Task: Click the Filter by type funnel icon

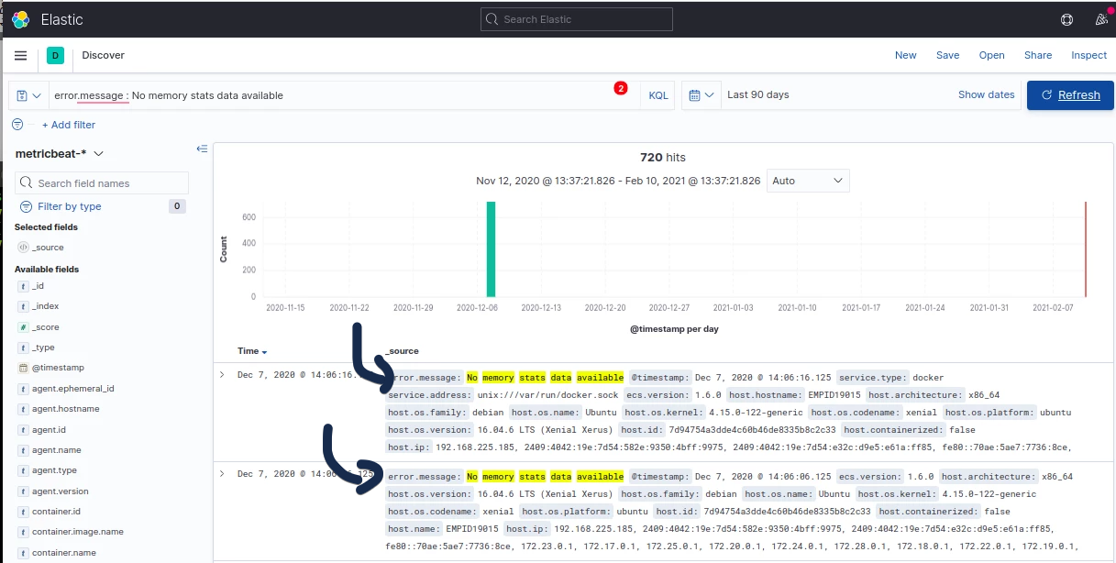Action: 25,205
